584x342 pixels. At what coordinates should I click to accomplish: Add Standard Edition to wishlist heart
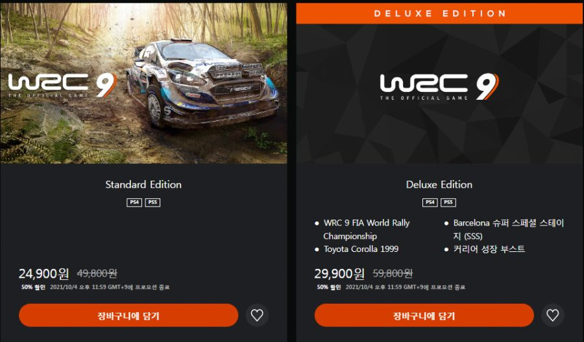click(257, 315)
